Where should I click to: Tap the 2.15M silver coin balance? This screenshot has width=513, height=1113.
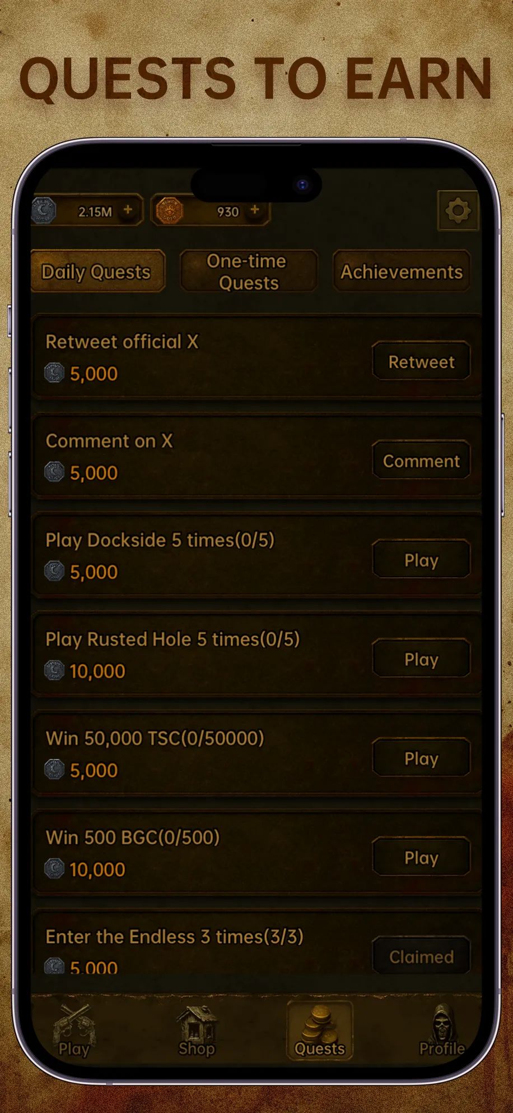coord(95,211)
